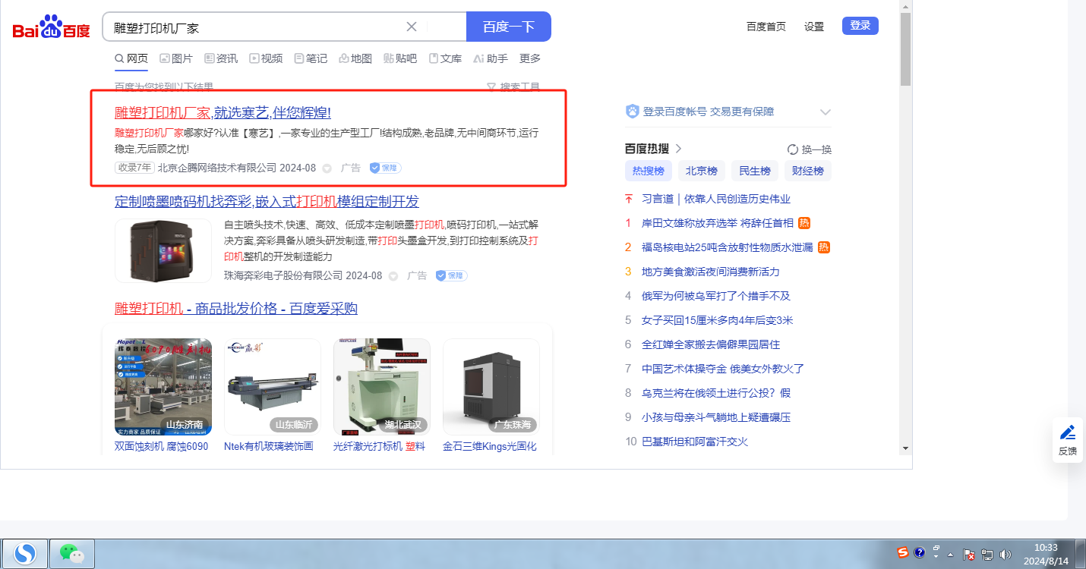Click the 反馈 feedback button
Viewport: 1086px width, 569px height.
(x=1068, y=439)
